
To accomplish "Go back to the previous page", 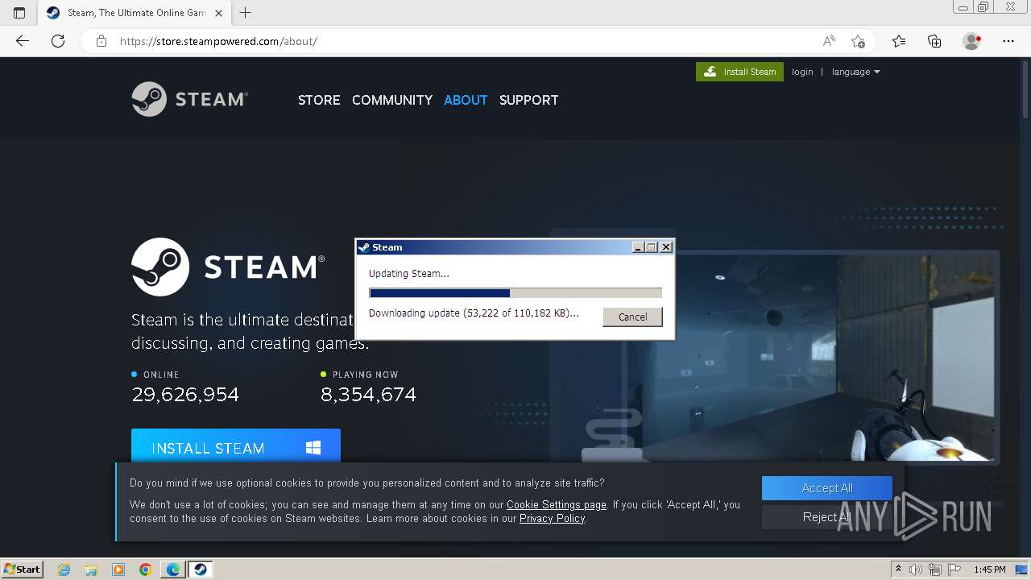I will point(23,41).
